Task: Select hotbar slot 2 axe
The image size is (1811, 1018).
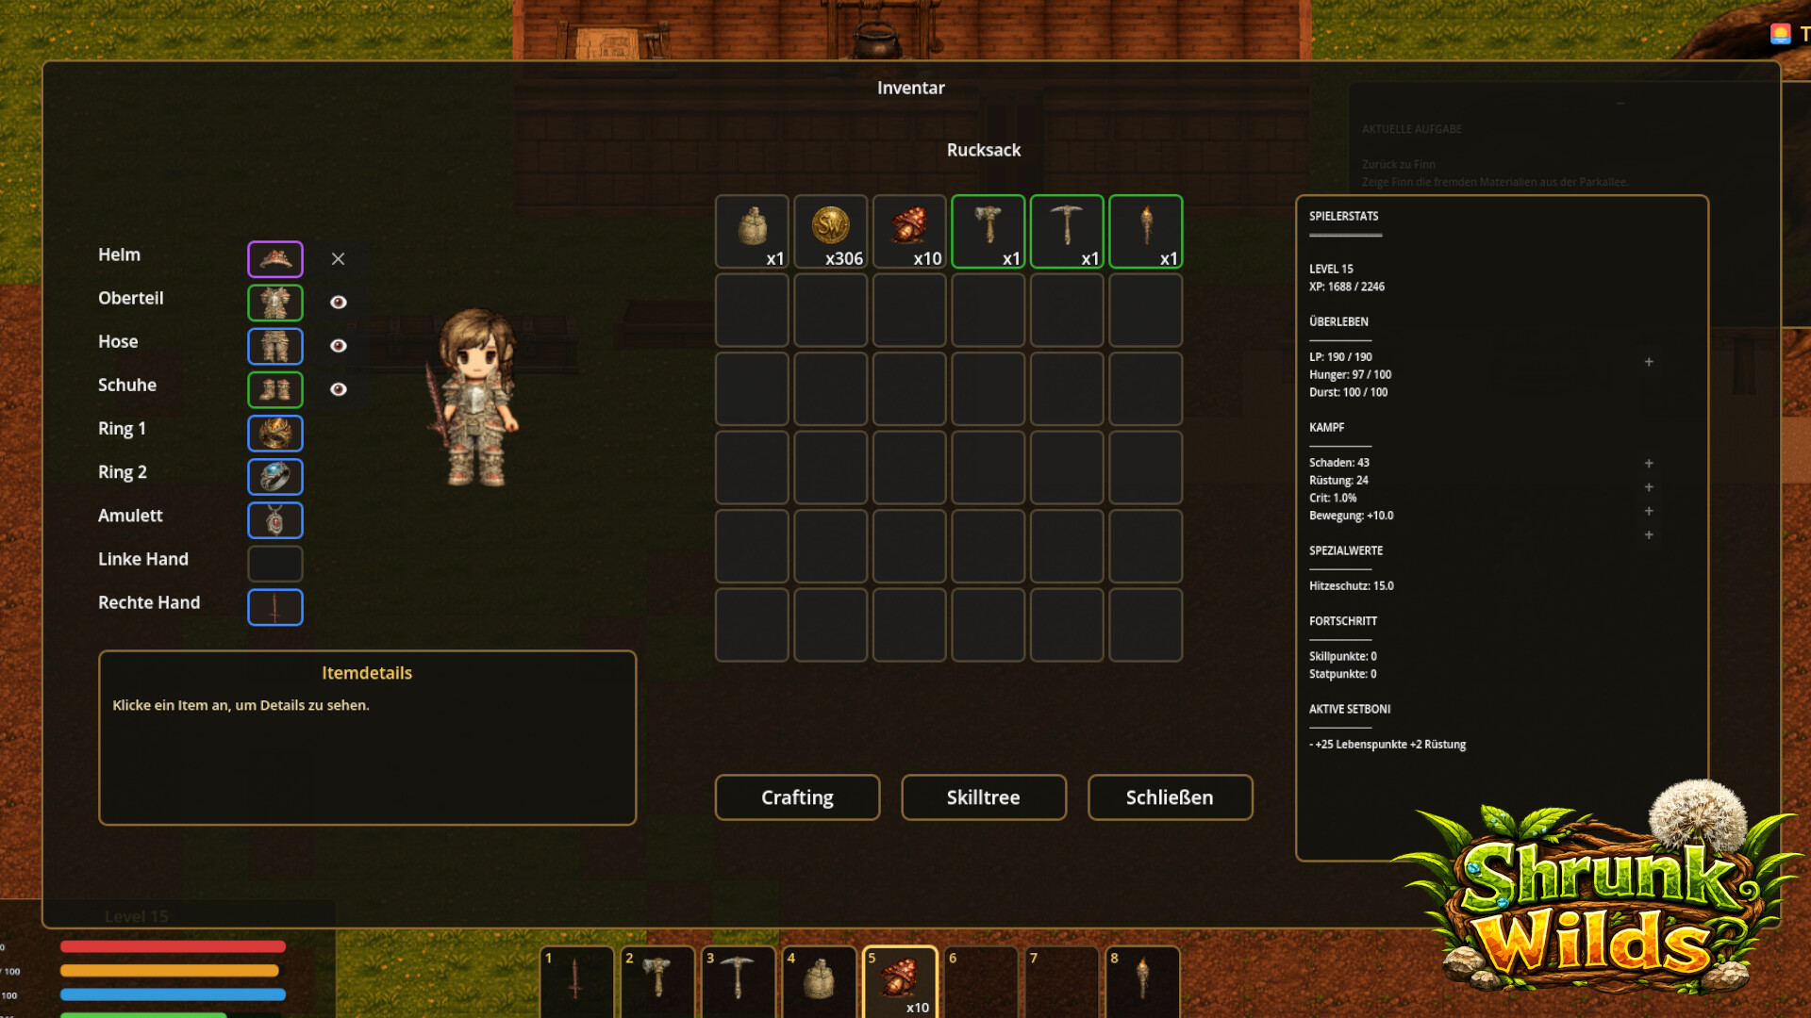Action: (x=658, y=982)
